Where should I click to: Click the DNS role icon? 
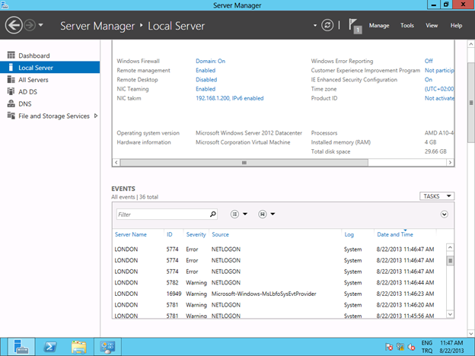[11, 103]
